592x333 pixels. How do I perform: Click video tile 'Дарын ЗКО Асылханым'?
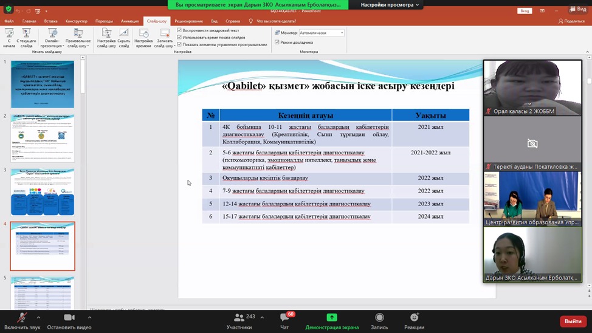pyautogui.click(x=532, y=255)
